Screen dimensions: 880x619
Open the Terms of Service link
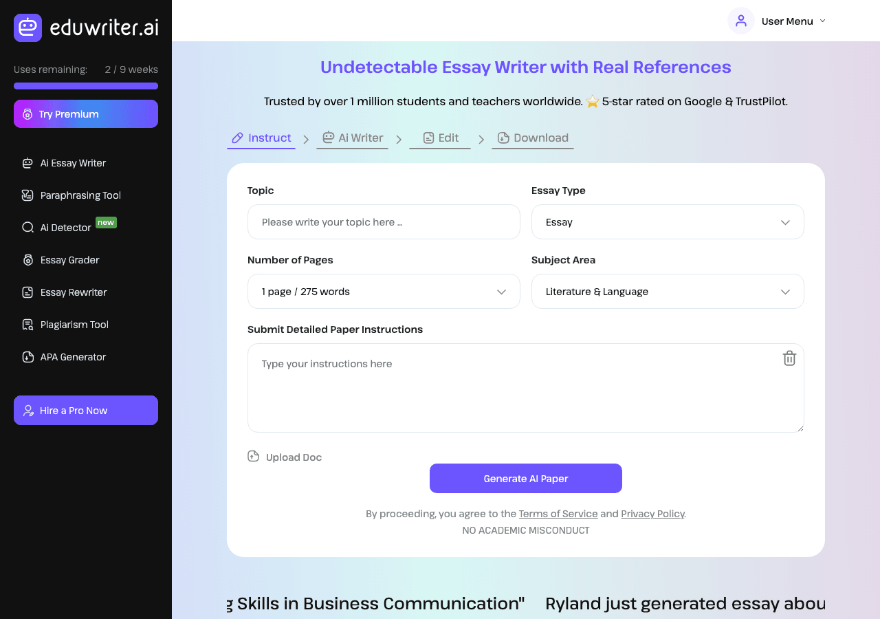tap(558, 514)
